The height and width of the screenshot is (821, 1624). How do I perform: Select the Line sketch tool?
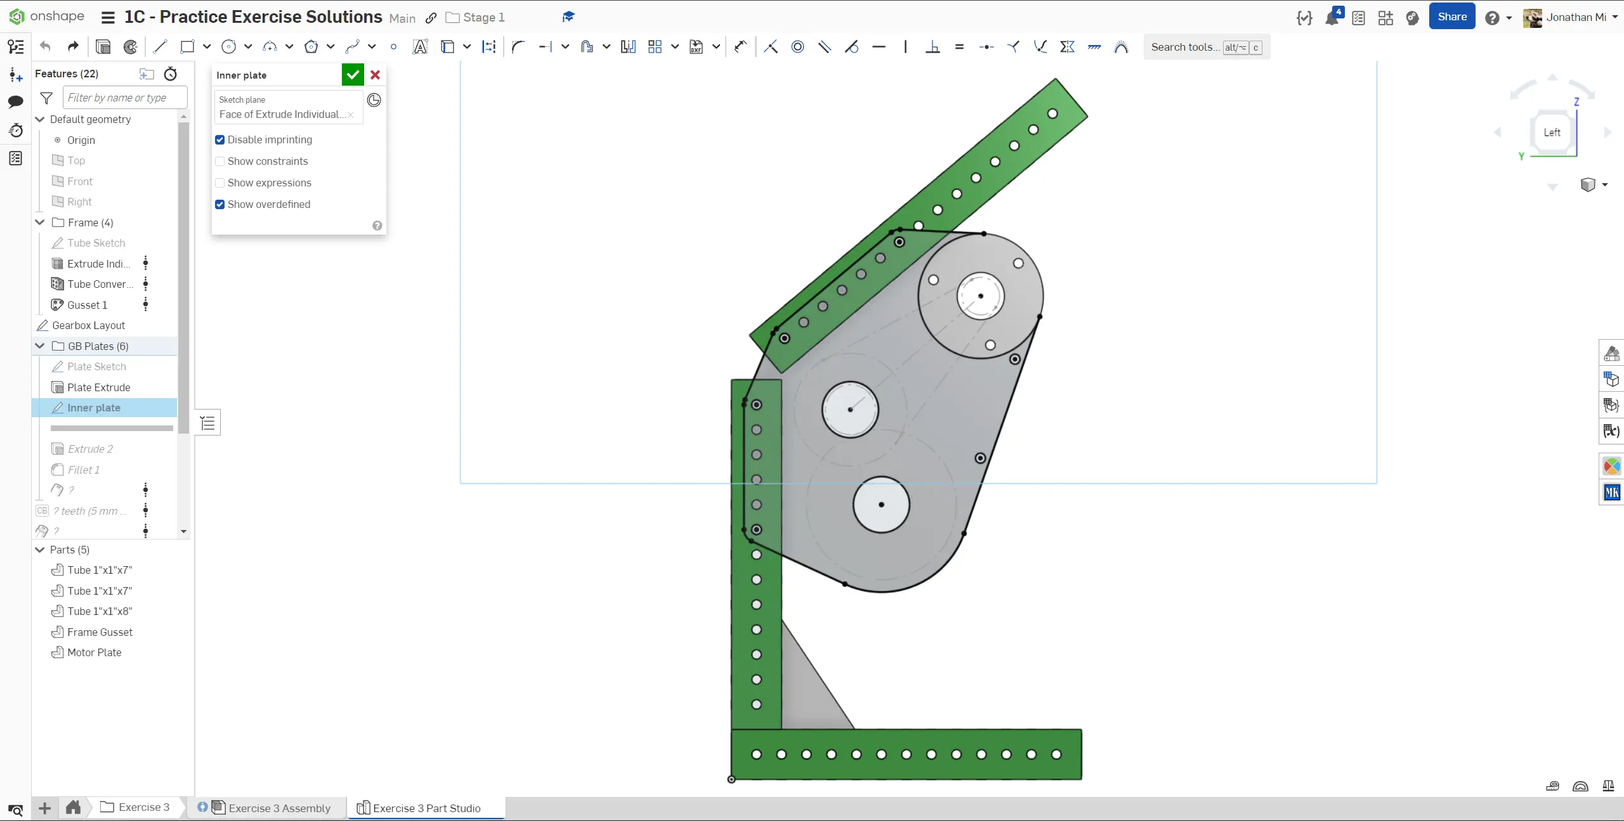point(160,46)
